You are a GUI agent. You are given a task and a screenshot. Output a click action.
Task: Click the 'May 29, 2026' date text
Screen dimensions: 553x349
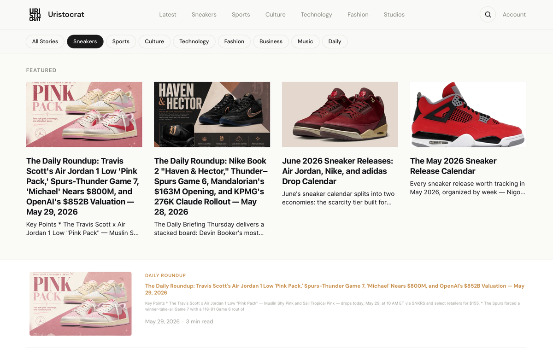[x=162, y=321]
